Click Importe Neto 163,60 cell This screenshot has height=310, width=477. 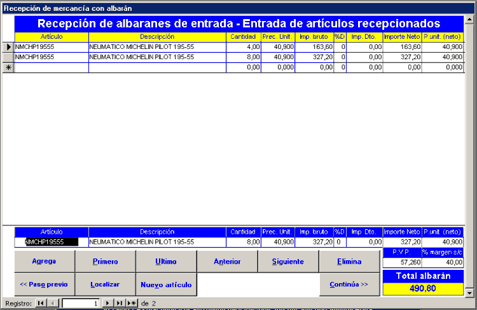click(402, 47)
